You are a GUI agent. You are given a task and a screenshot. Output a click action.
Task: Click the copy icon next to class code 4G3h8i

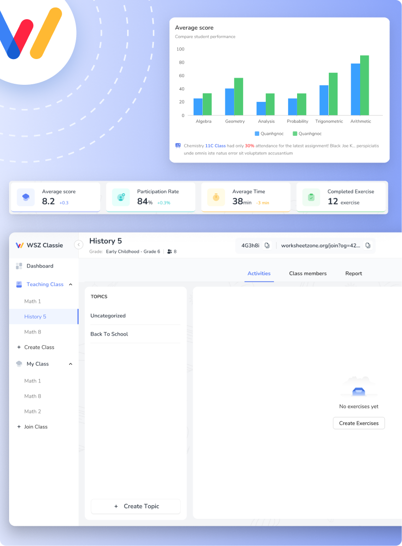click(267, 246)
